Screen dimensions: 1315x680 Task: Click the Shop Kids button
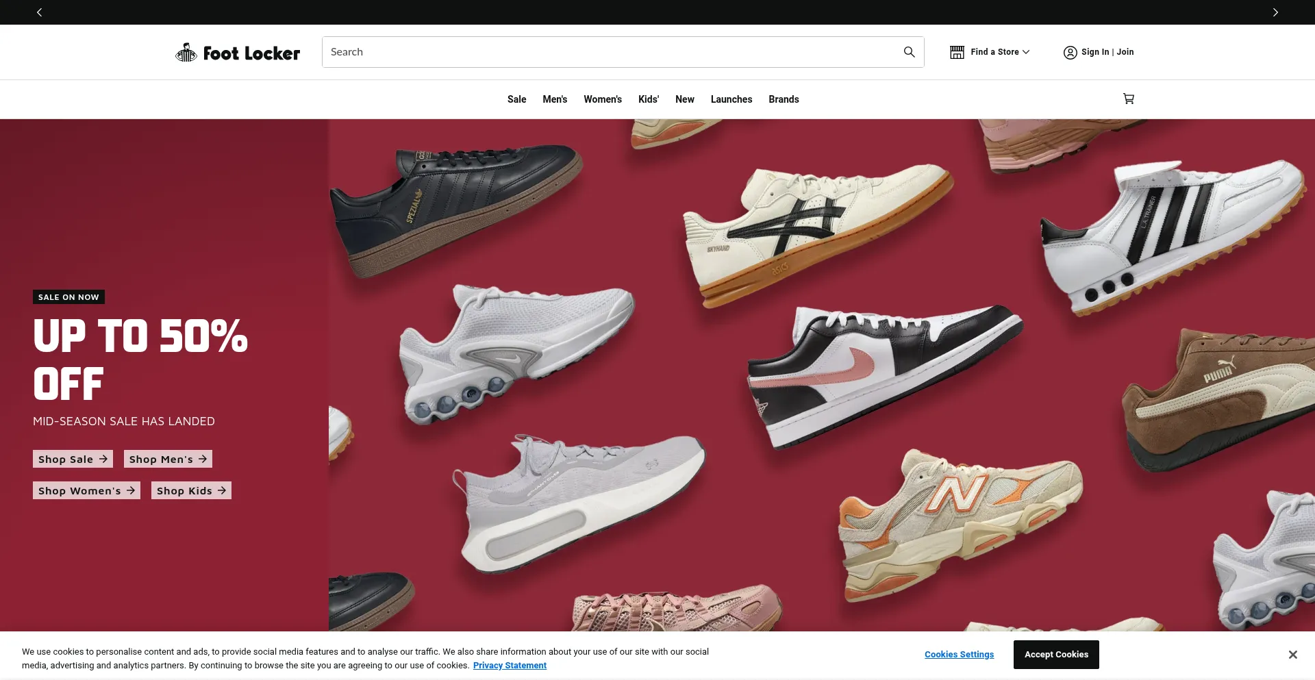click(x=191, y=490)
